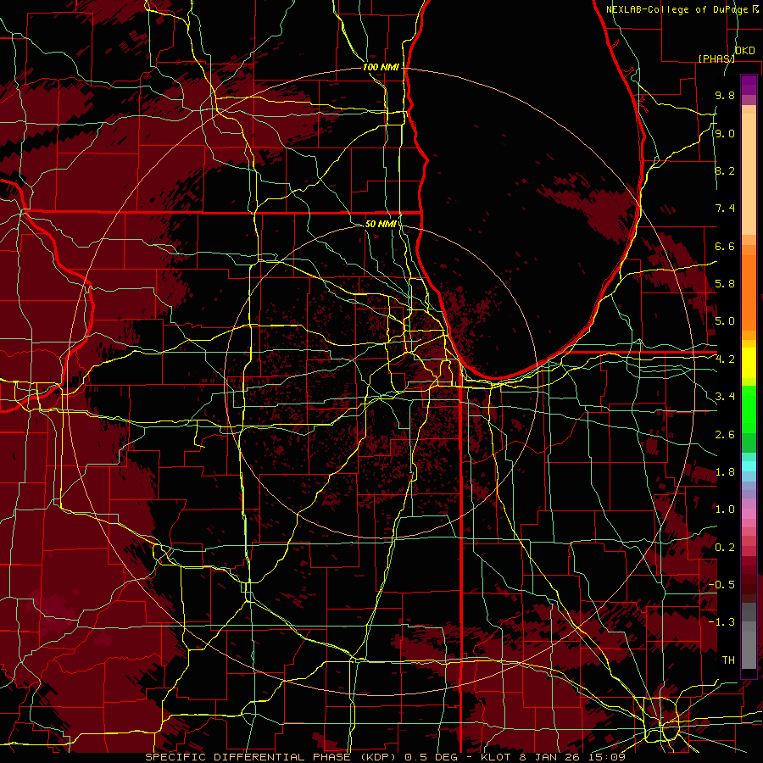Click the 2.6 scale value
The height and width of the screenshot is (763, 763).
(725, 435)
